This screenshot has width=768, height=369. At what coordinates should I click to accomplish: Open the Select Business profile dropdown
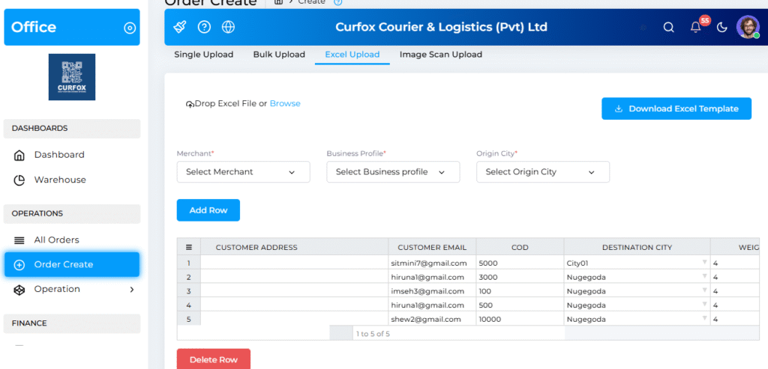[x=393, y=172]
